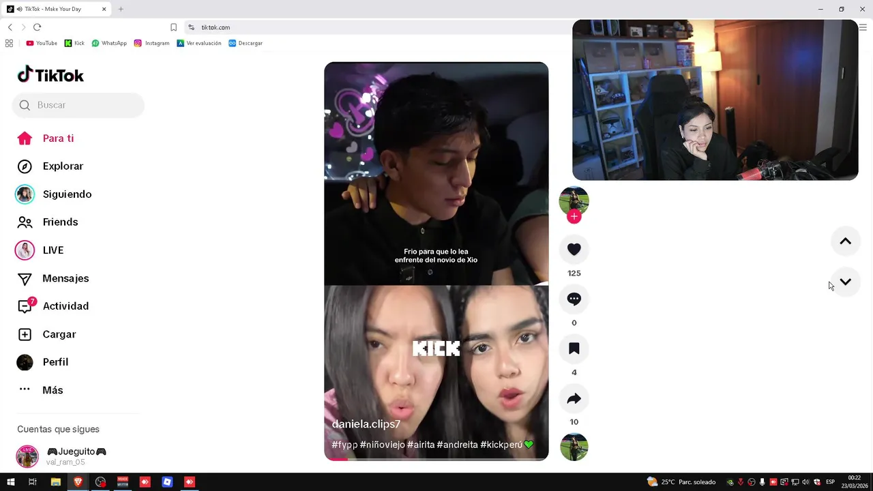Open video author's profile avatar
Viewport: 873px width, 491px height.
[x=574, y=200]
